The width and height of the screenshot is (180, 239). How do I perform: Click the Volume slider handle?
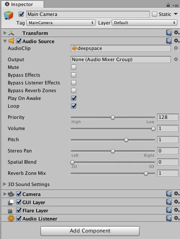click(153, 129)
